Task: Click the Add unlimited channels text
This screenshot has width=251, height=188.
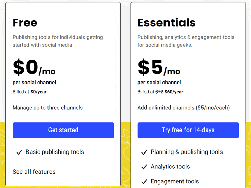Action: (184, 108)
